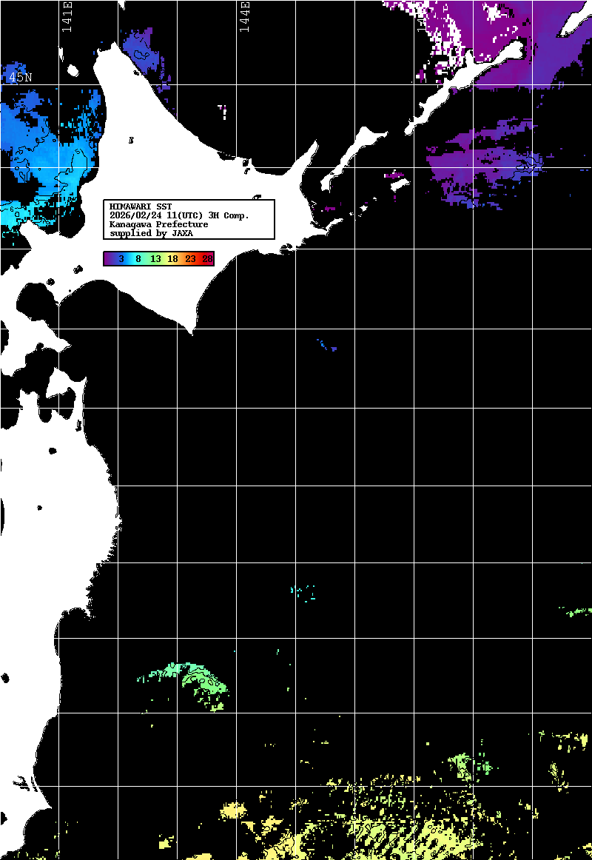Select the HIMAWARI SST title text
Image resolution: width=592 pixels, height=860 pixels.
pos(140,206)
